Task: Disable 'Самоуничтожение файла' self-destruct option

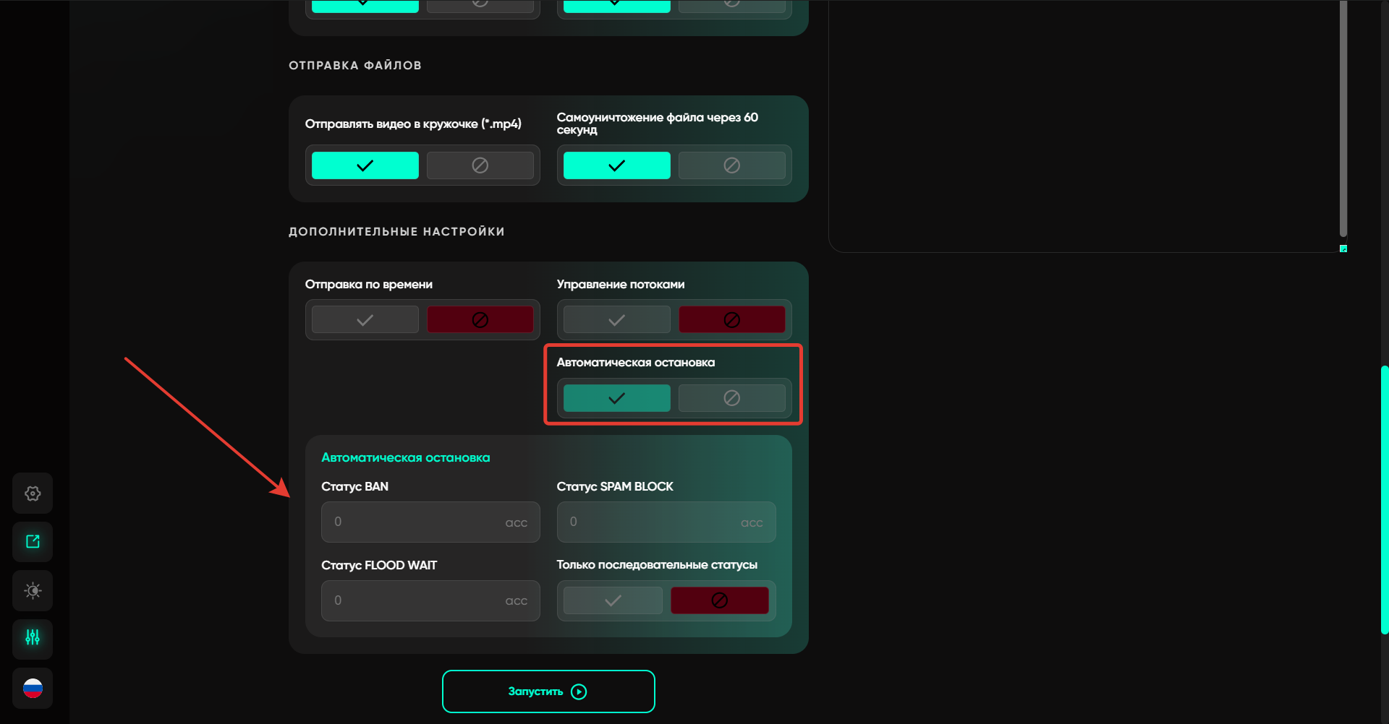Action: [x=731, y=165]
